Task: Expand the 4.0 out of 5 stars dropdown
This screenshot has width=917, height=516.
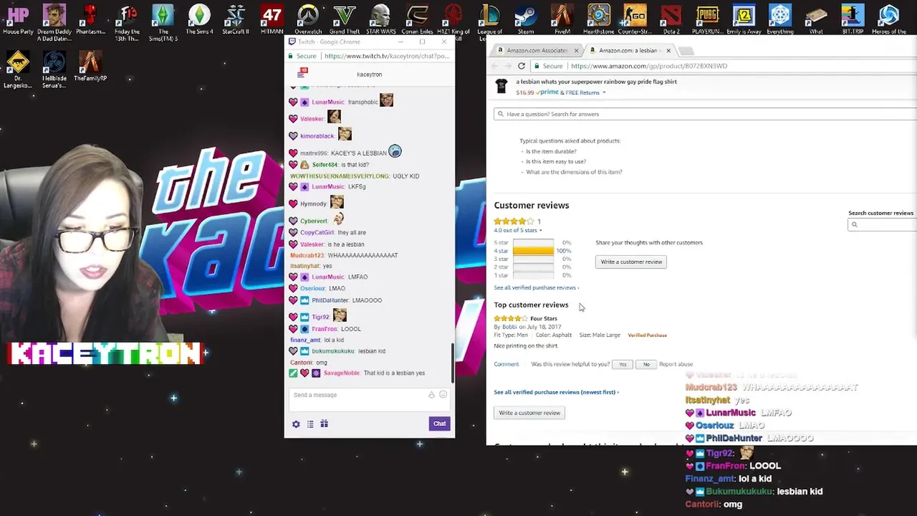Action: (518, 231)
